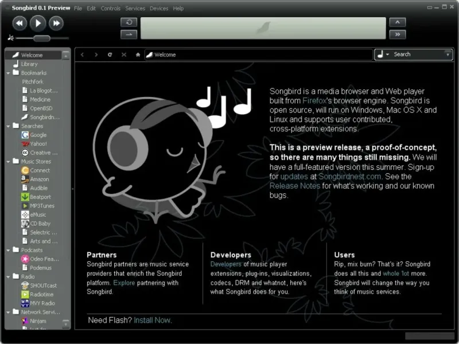
Task: Open the Search box history dropdown arrow
Action: [448, 54]
